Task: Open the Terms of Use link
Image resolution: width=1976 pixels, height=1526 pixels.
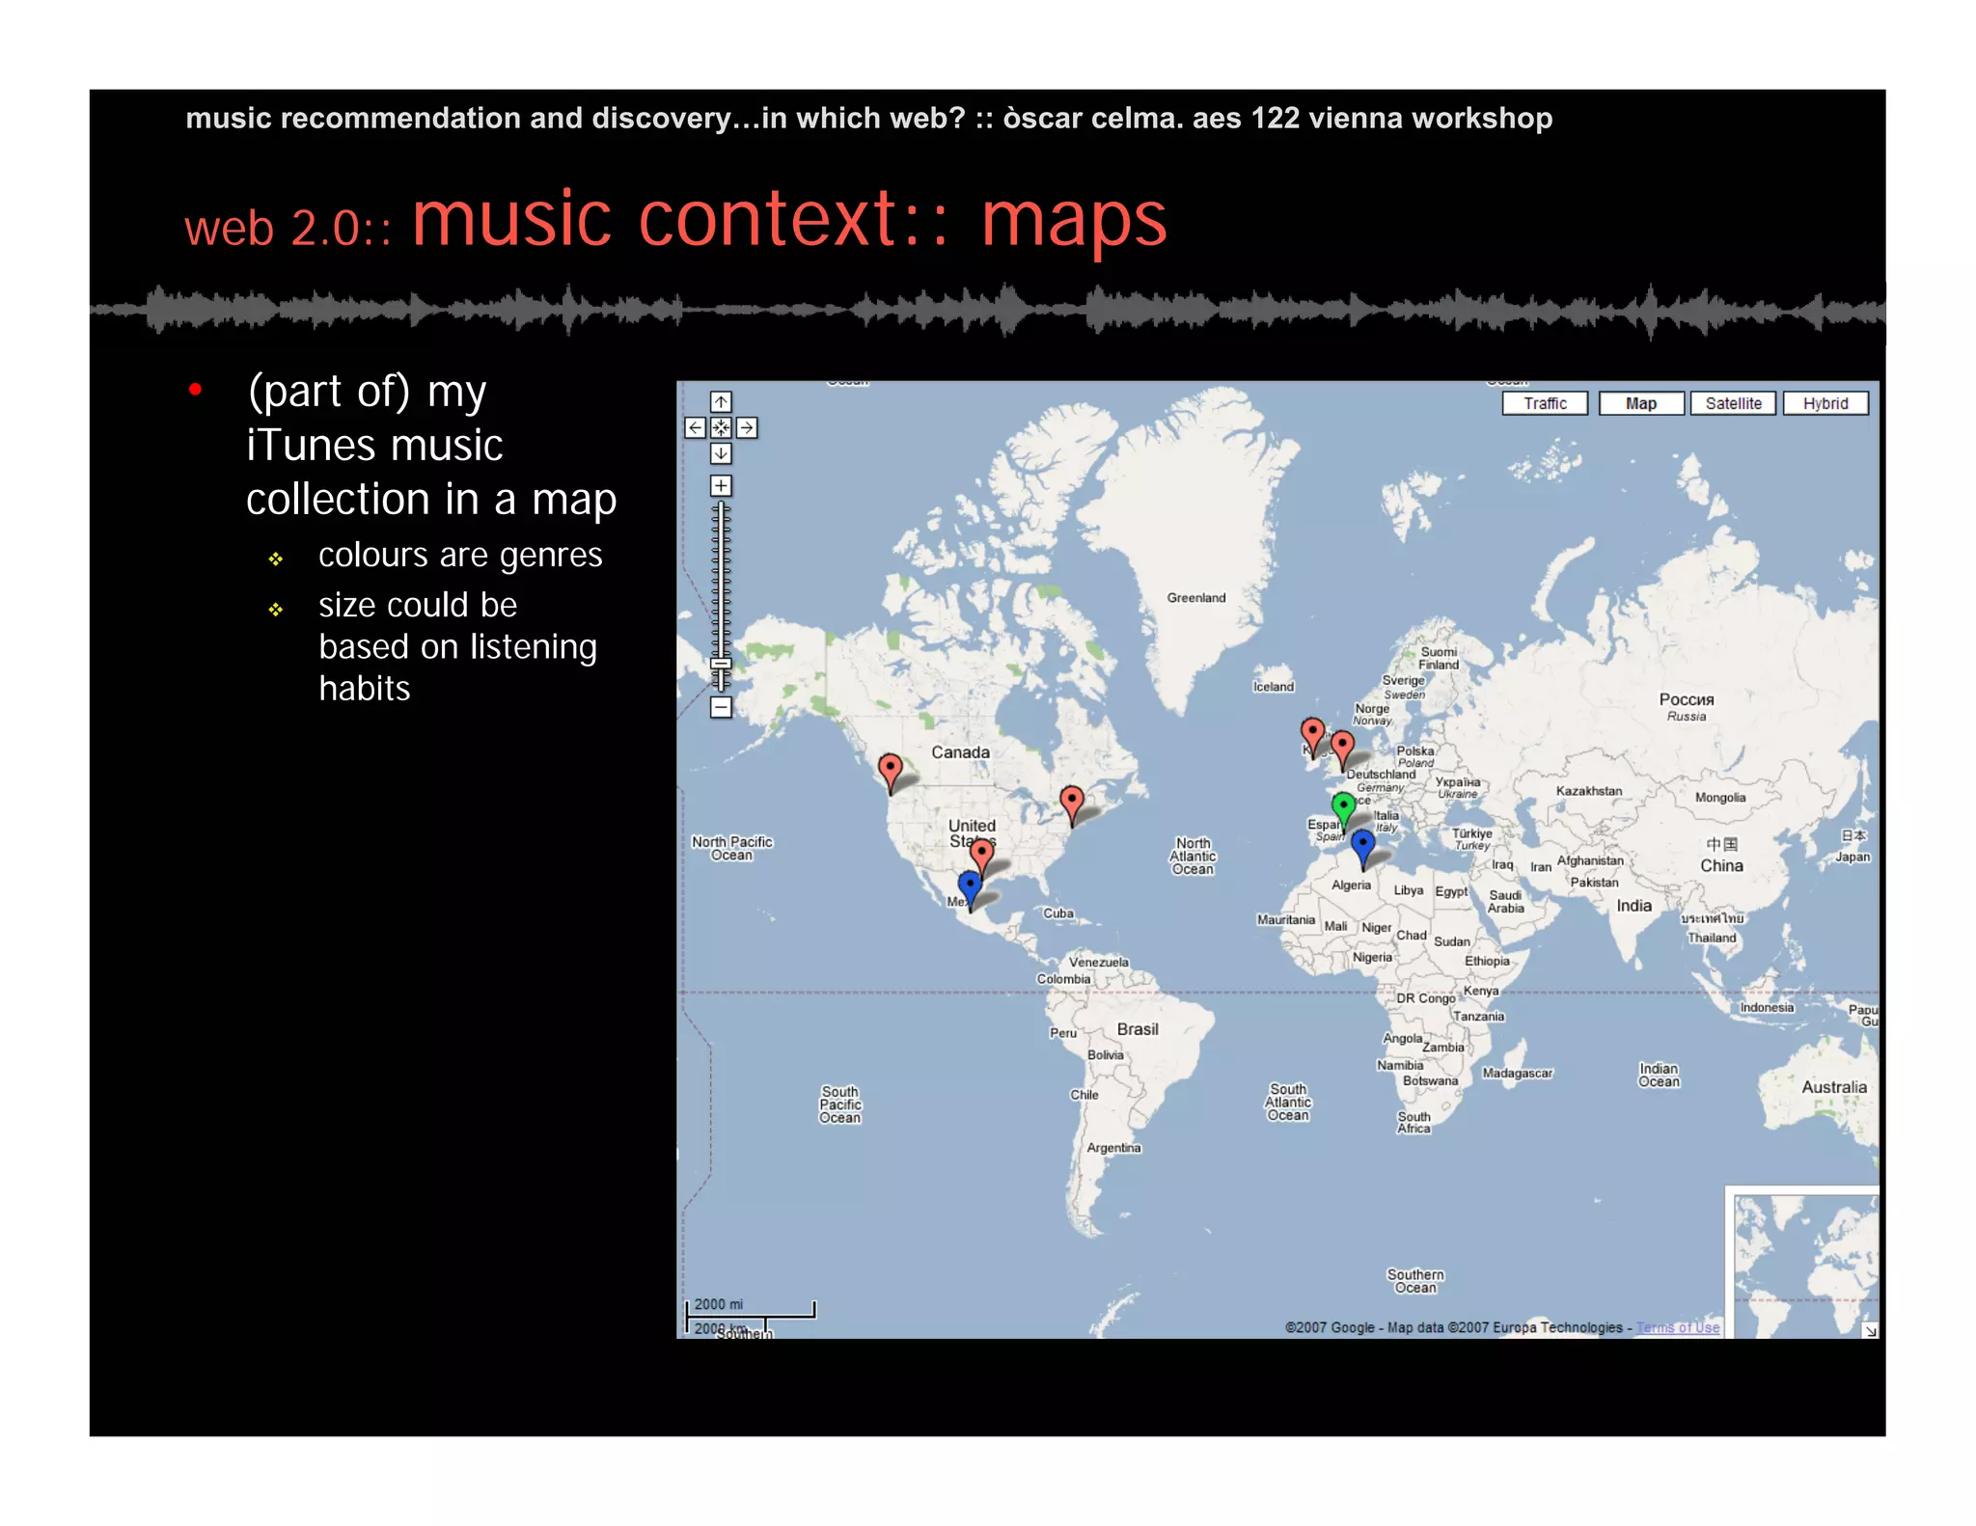Action: 1677,1327
